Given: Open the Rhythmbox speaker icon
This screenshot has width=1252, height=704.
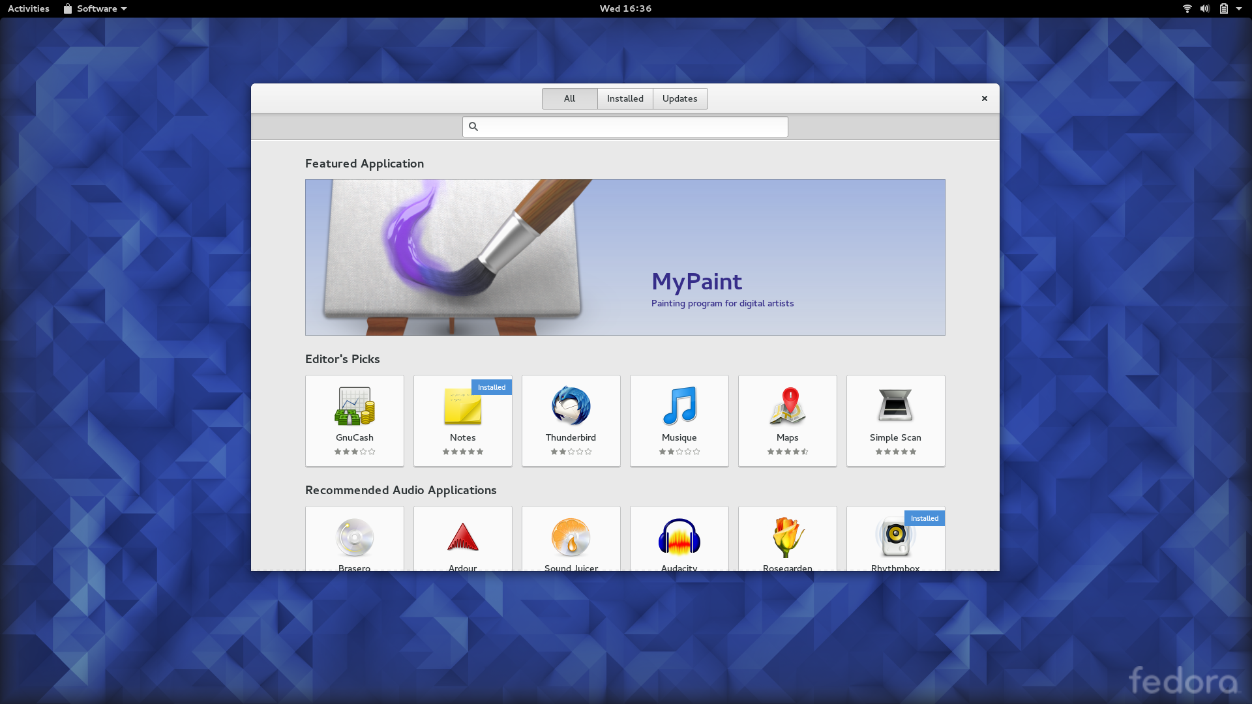Looking at the screenshot, I should click(895, 537).
